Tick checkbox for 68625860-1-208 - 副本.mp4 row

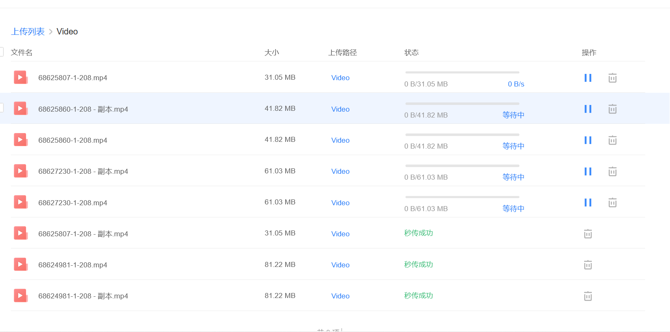(x=1, y=108)
